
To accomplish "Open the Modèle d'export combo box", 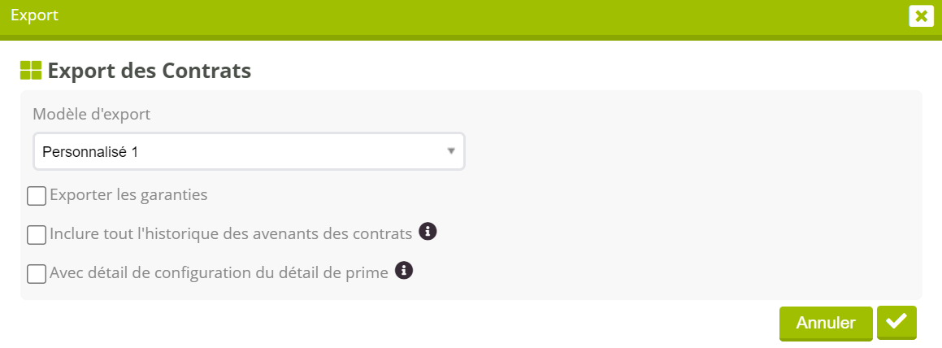I will [249, 151].
